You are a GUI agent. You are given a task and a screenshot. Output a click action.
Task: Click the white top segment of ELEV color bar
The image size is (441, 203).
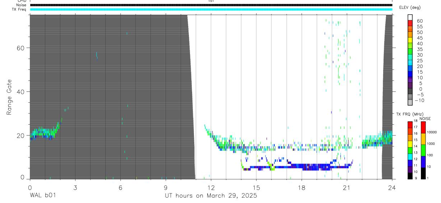click(410, 18)
